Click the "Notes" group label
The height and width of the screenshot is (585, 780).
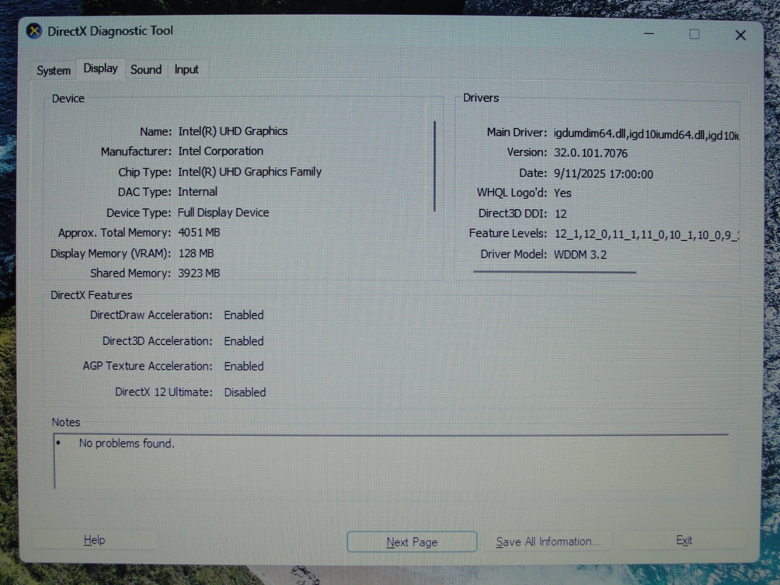coord(66,422)
